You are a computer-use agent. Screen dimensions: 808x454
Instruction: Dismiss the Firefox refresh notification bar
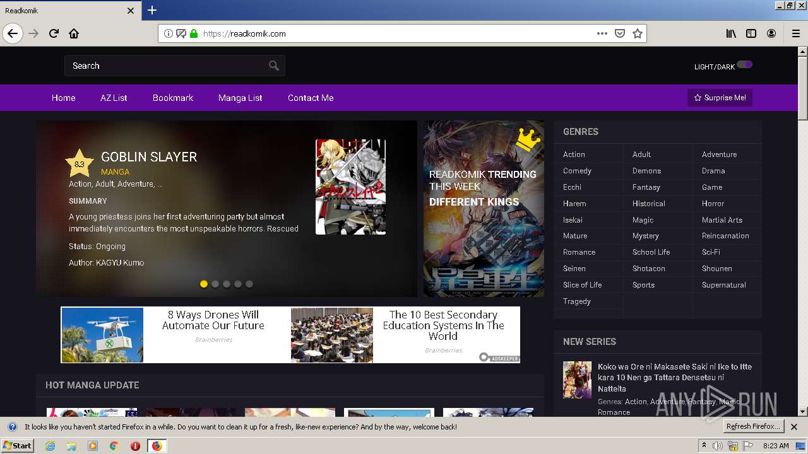click(x=794, y=427)
